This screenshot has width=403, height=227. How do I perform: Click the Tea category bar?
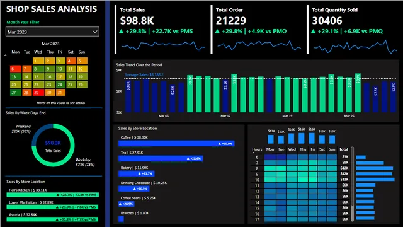(161, 158)
